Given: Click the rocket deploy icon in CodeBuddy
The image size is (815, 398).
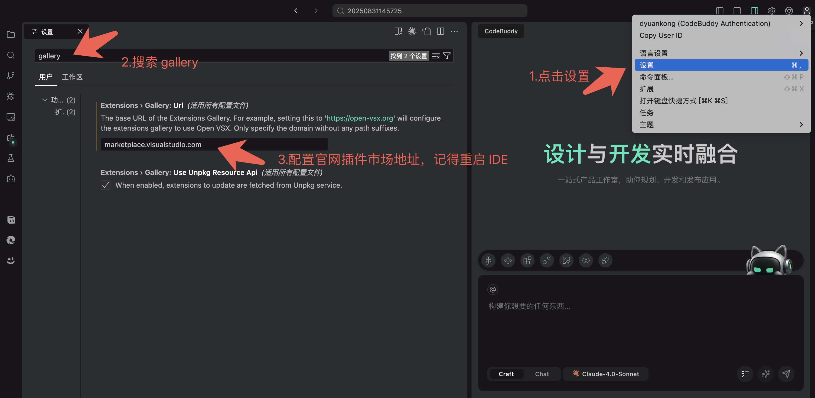Looking at the screenshot, I should tap(605, 260).
